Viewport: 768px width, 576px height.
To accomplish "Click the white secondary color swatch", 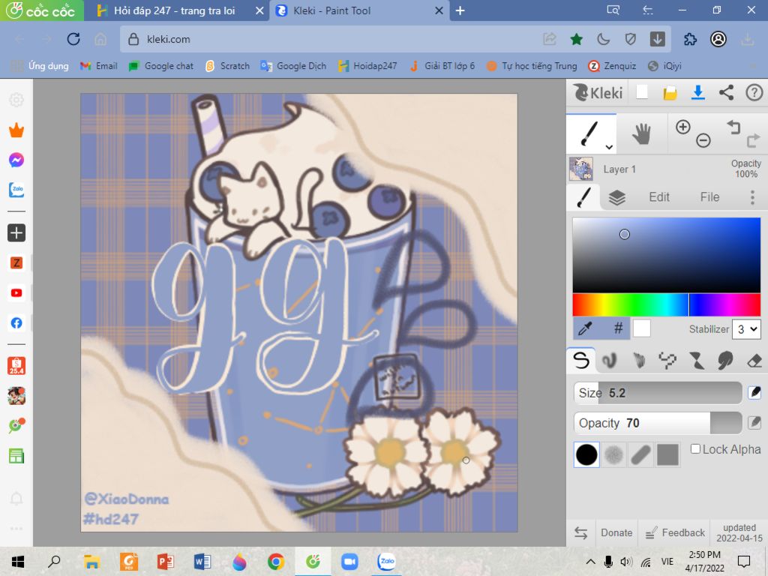I will [642, 328].
